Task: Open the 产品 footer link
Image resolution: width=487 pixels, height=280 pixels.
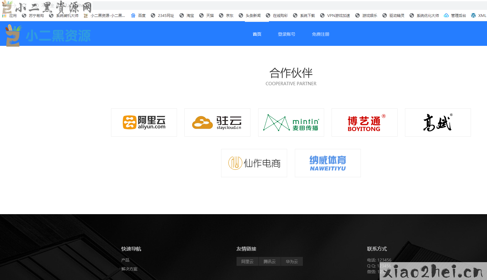Action: click(125, 260)
